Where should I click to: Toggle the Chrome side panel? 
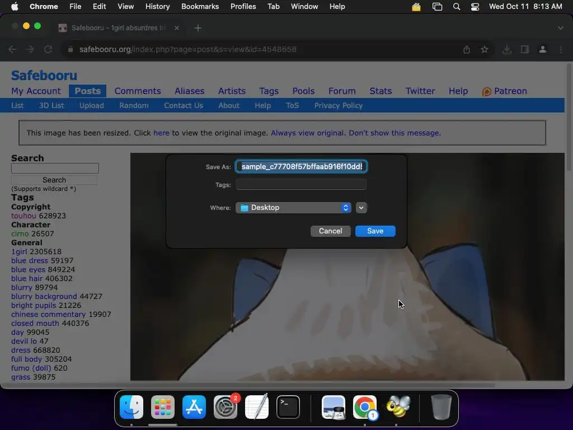coord(524,49)
